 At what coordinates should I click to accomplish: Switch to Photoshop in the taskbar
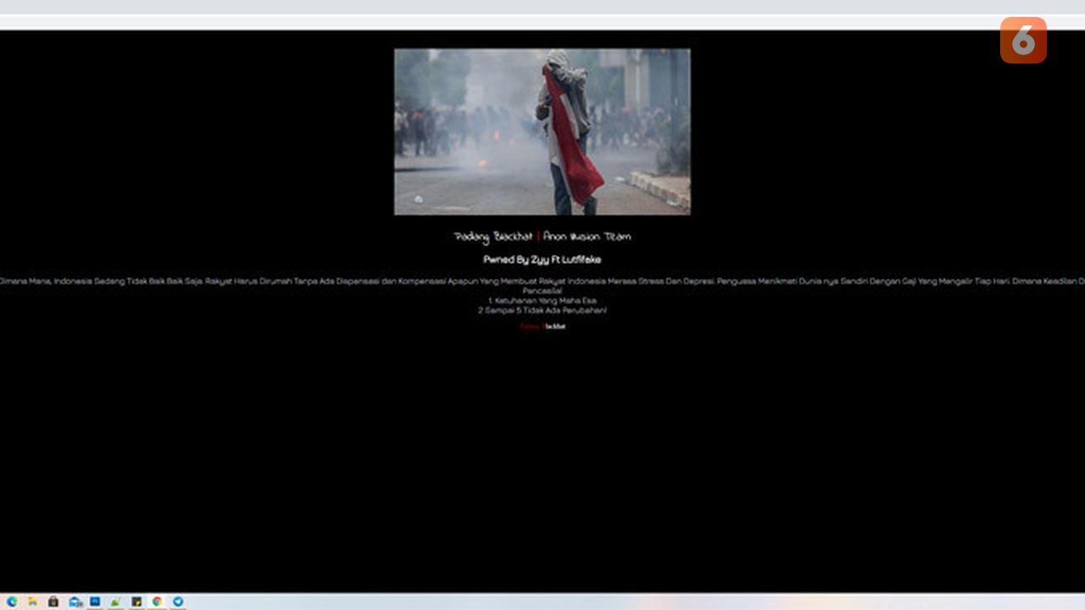click(95, 602)
